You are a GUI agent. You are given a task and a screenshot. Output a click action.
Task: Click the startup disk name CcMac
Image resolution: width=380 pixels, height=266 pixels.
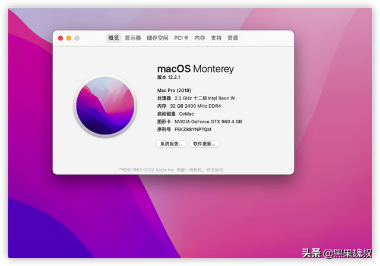(186, 114)
